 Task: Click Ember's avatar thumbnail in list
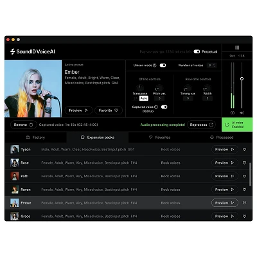(x=15, y=203)
